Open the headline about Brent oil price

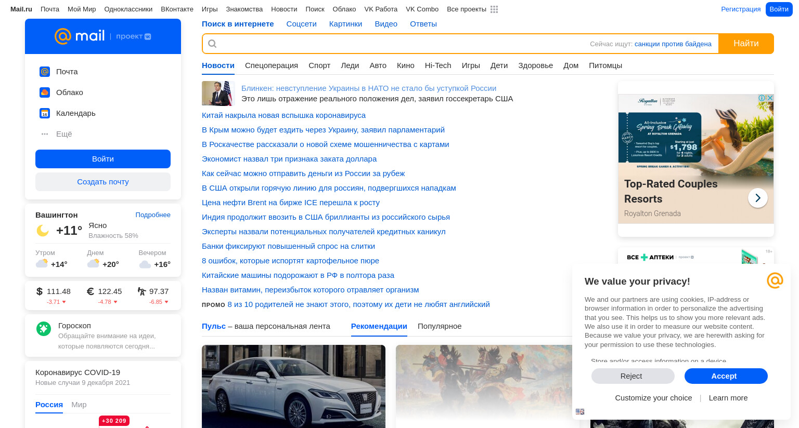click(x=291, y=203)
